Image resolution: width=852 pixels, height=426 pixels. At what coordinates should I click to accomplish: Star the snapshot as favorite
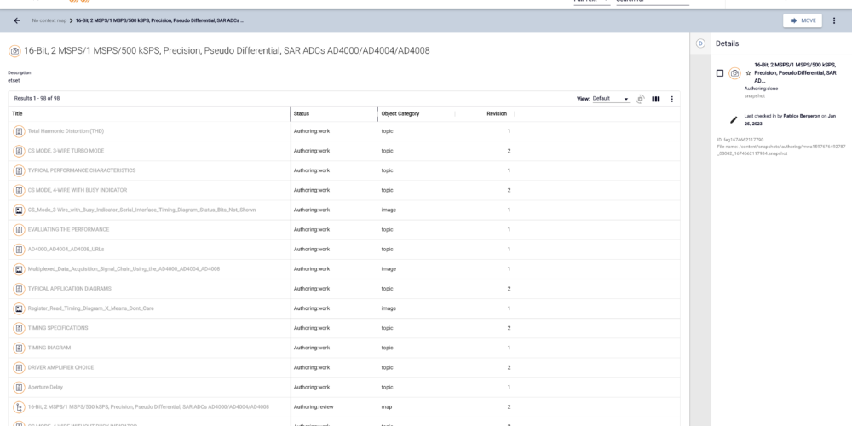(748, 72)
